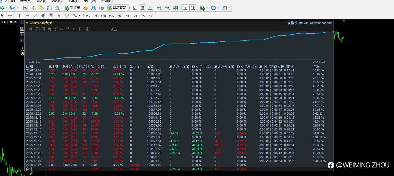
Task: Toggle the 自动交易 auto trading button
Action: (x=117, y=8)
